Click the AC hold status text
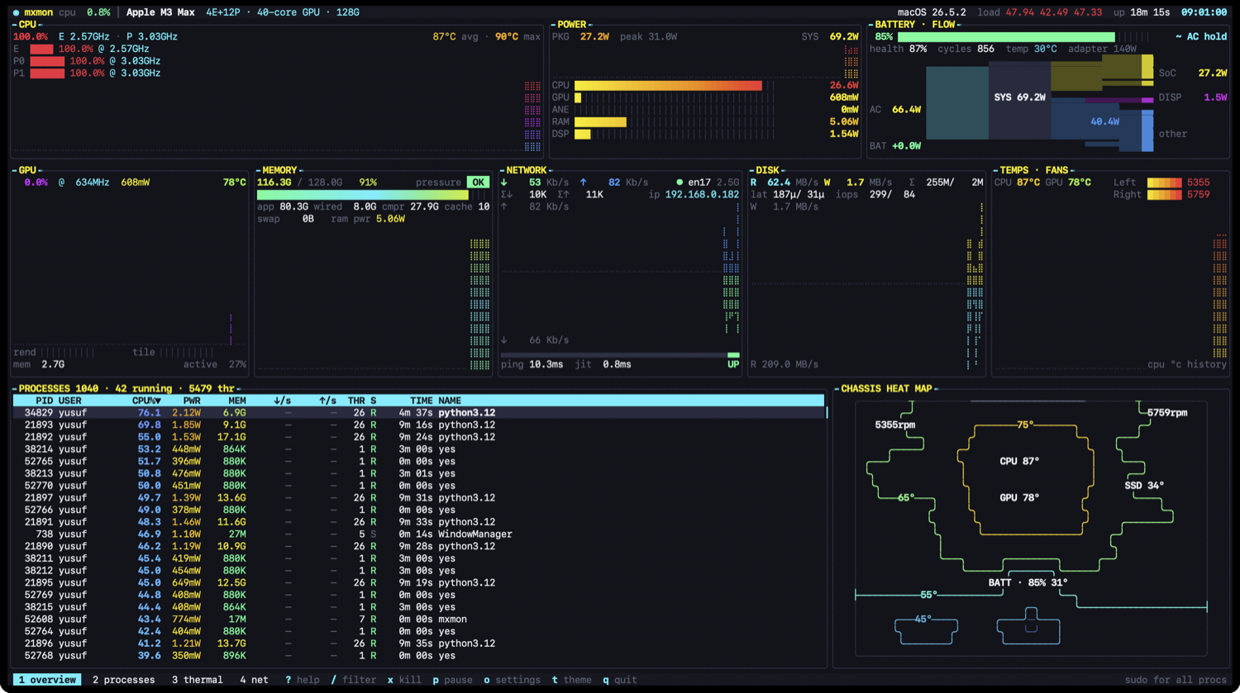 (x=1201, y=36)
